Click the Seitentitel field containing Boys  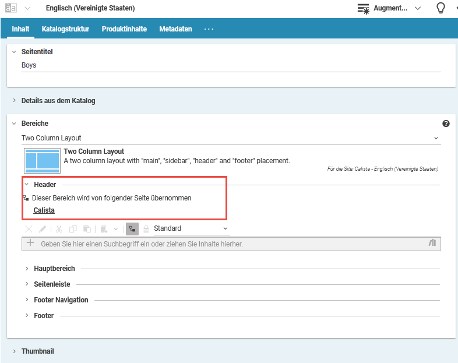pyautogui.click(x=231, y=65)
